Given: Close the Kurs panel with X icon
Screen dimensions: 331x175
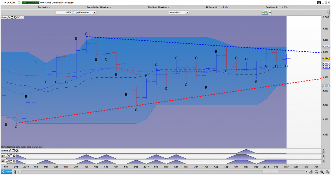Looking at the screenshot, I should pyautogui.click(x=15, y=17).
